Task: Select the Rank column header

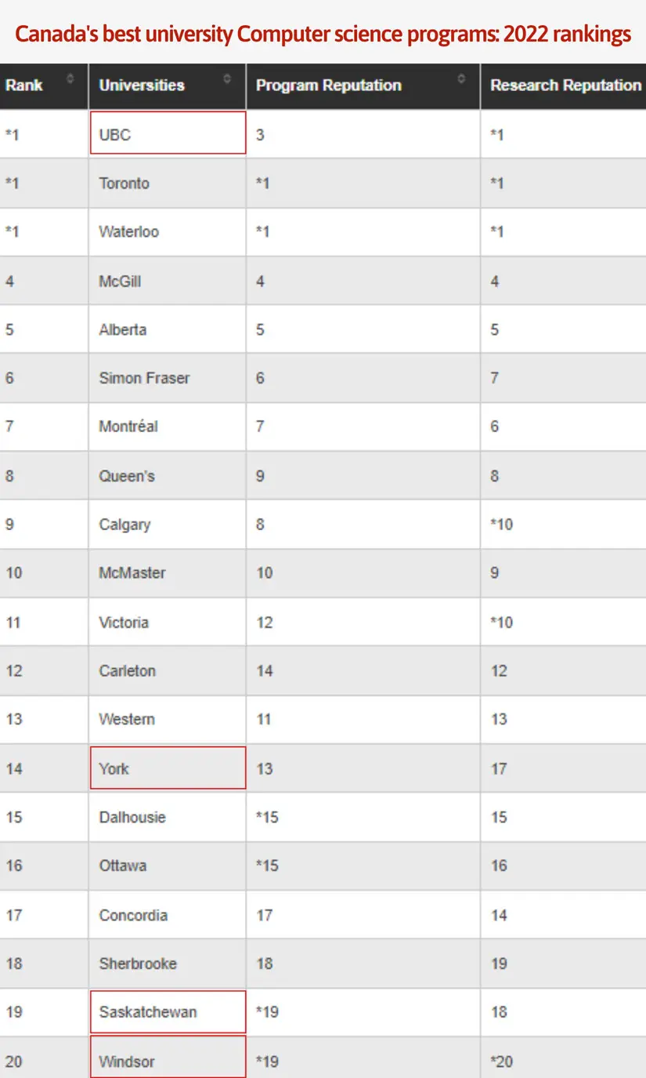Action: [23, 85]
